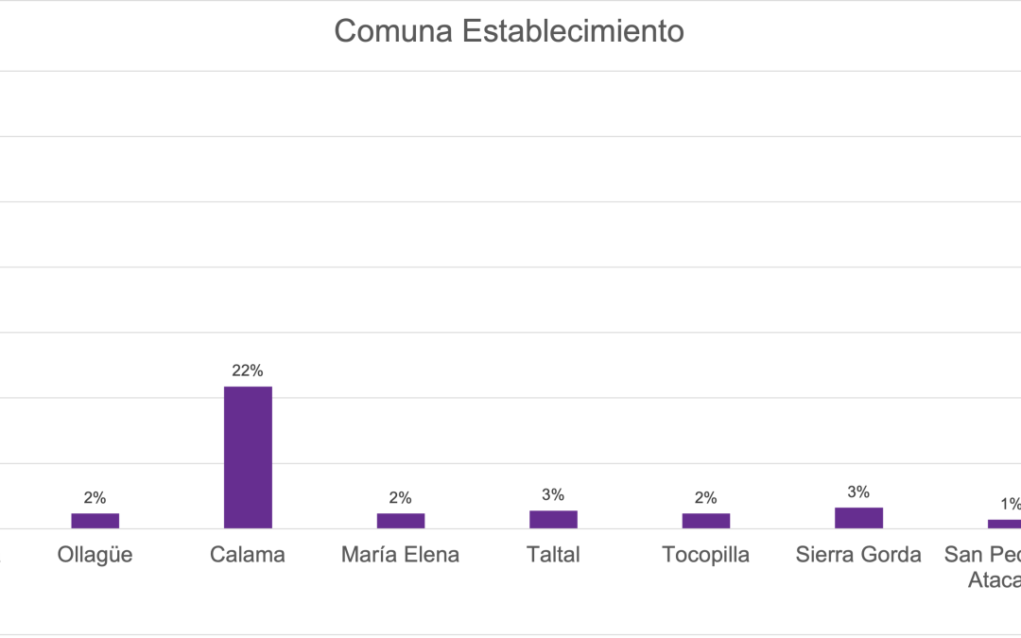Select the Calama axis label

pos(248,554)
